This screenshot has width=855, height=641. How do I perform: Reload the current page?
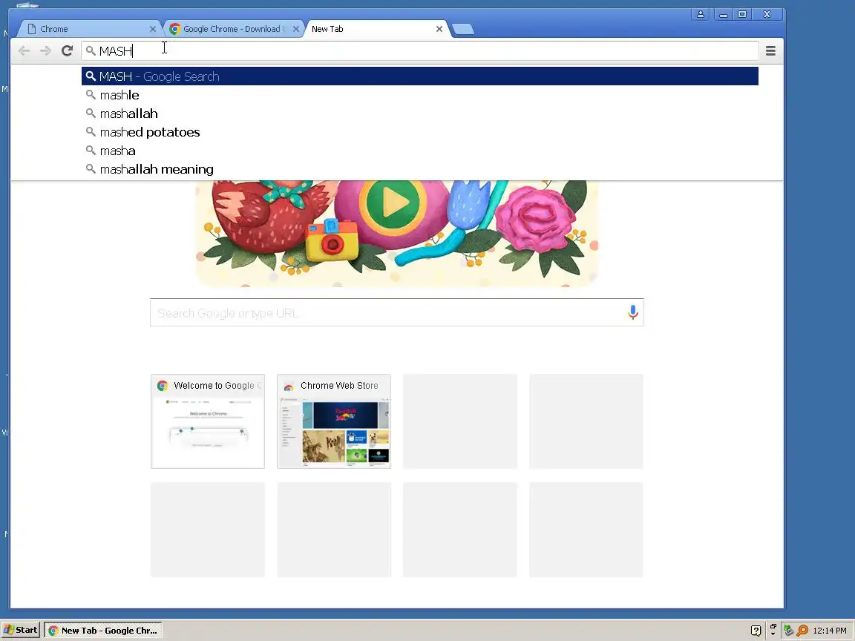(67, 50)
